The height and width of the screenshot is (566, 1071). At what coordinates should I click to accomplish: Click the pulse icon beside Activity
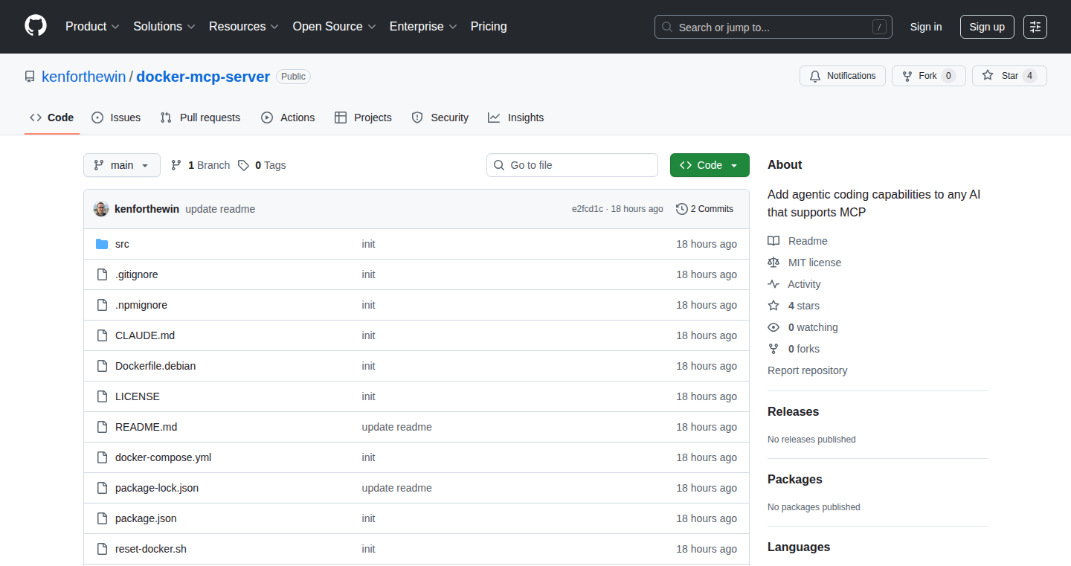click(773, 284)
